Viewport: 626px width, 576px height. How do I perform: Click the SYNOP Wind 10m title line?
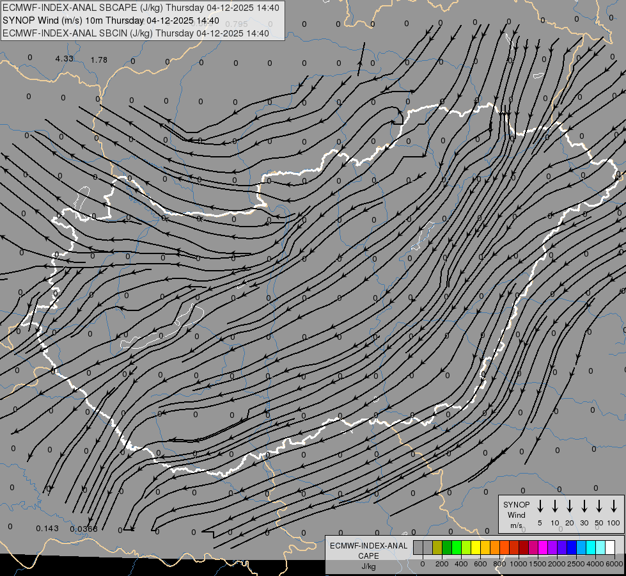click(x=111, y=20)
